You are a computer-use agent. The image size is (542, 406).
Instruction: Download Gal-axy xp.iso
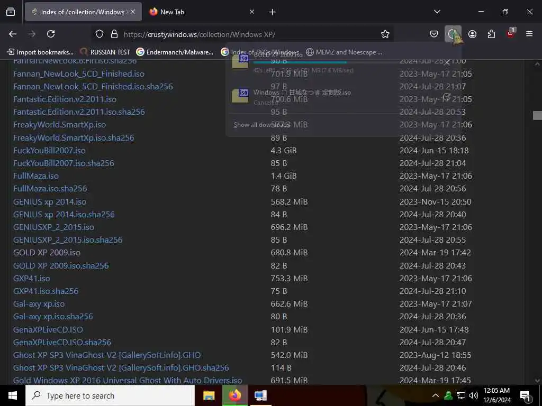click(39, 304)
